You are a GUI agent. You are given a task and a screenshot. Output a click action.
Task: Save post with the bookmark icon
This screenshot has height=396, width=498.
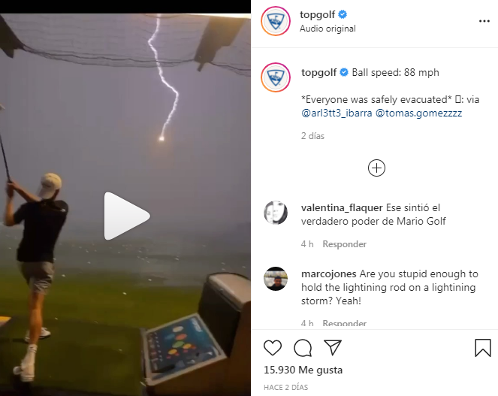(483, 348)
